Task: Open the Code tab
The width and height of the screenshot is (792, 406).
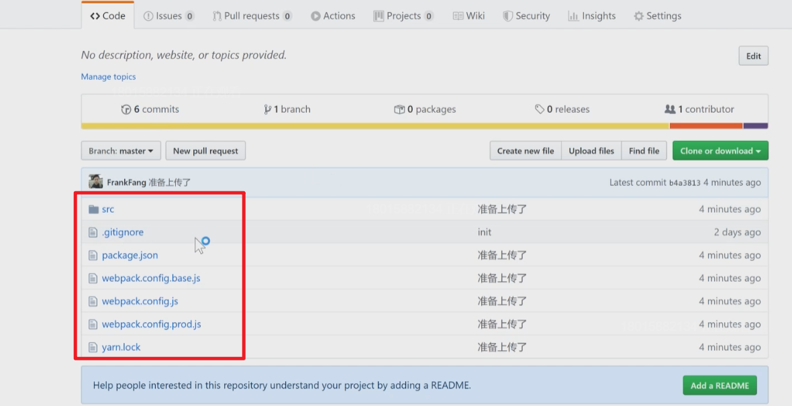Action: coord(107,15)
